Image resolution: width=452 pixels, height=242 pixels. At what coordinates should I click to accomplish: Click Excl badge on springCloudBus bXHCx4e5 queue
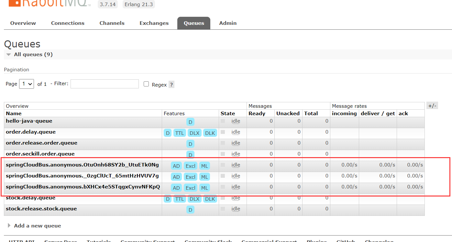[191, 188]
